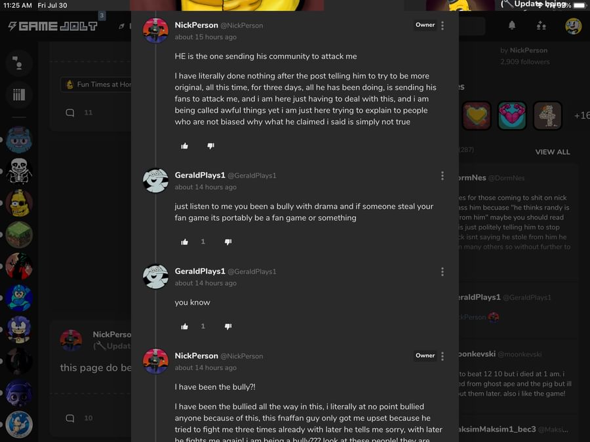590x442 pixels.
Task: Open user profile avatar menu
Action: click(x=574, y=26)
